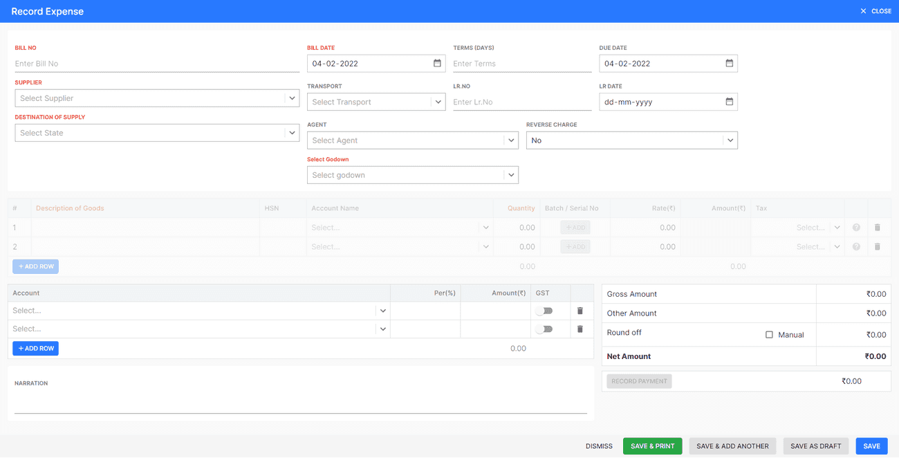Click the help icon on goods row 1
The width and height of the screenshot is (899, 458).
(855, 227)
